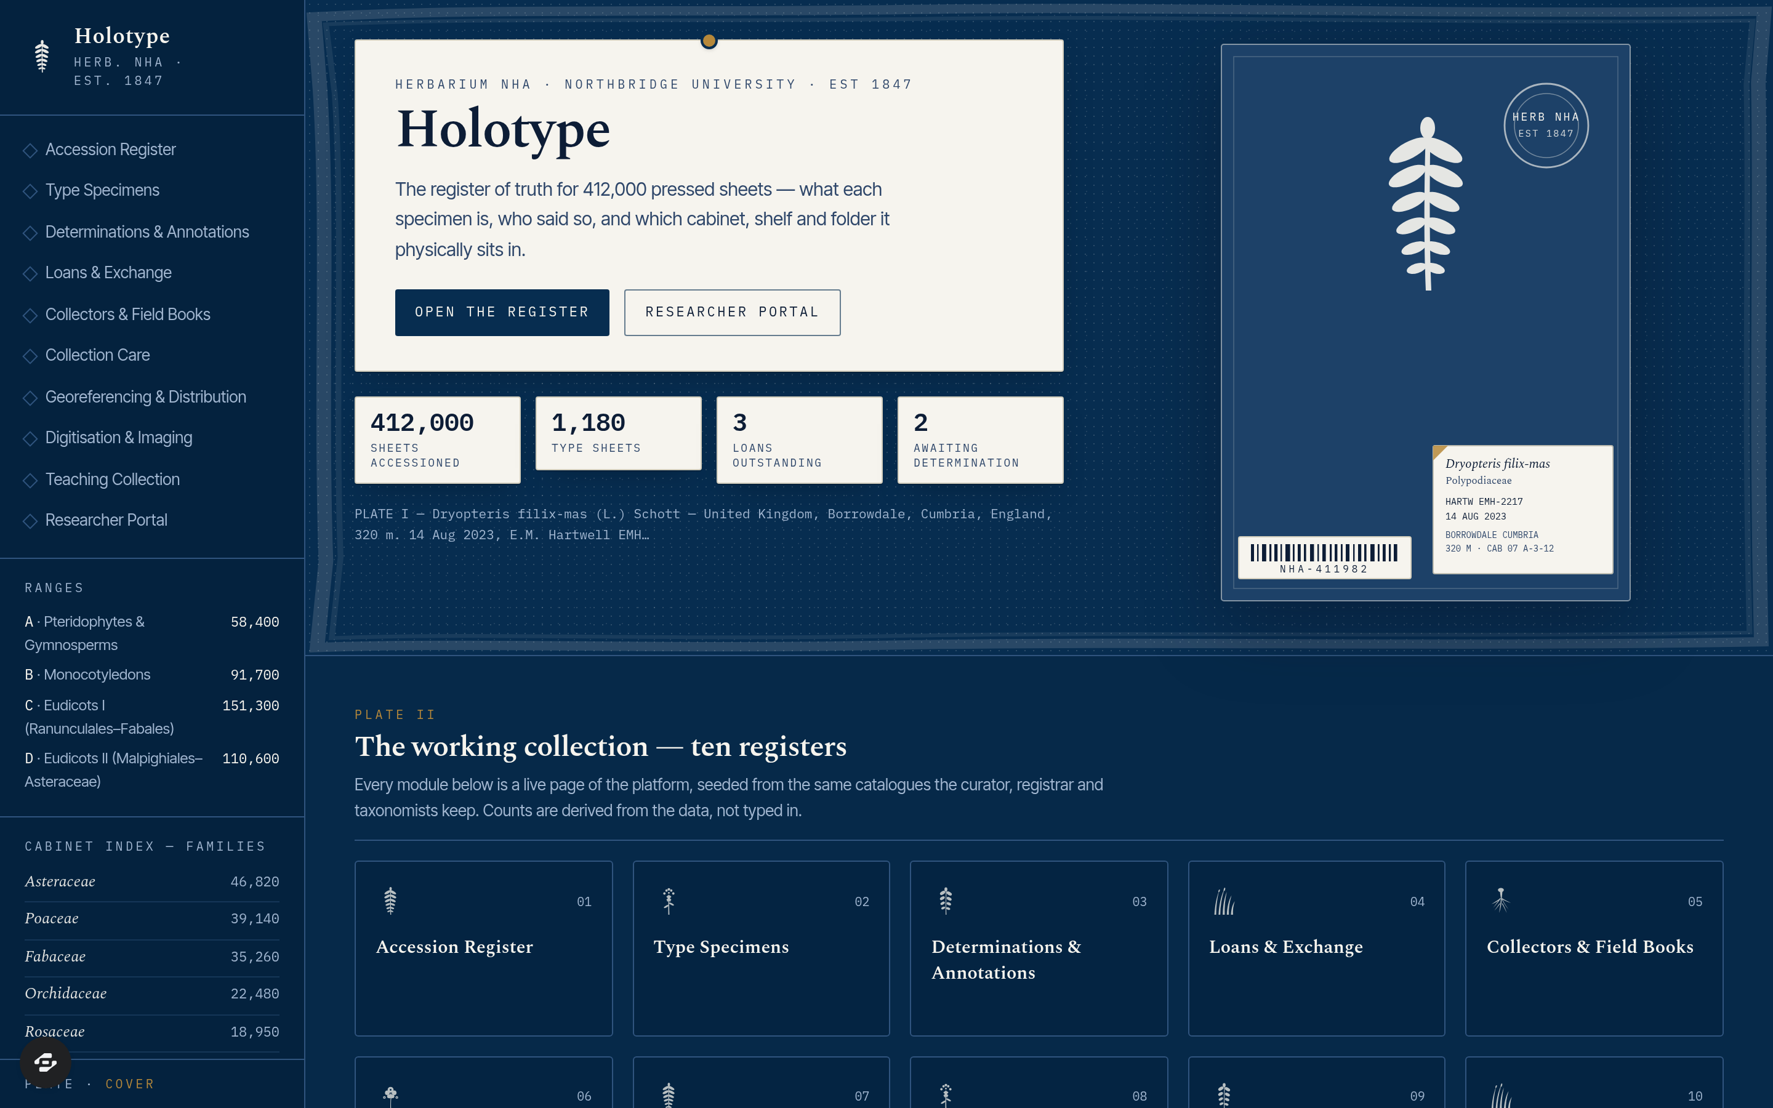1773x1108 pixels.
Task: Click the brass pin at top of hero card
Action: pyautogui.click(x=709, y=40)
